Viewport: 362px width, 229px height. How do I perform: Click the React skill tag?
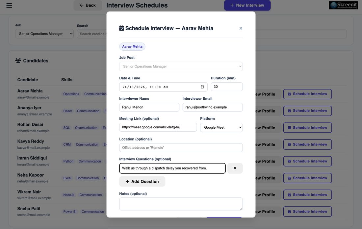(x=67, y=111)
